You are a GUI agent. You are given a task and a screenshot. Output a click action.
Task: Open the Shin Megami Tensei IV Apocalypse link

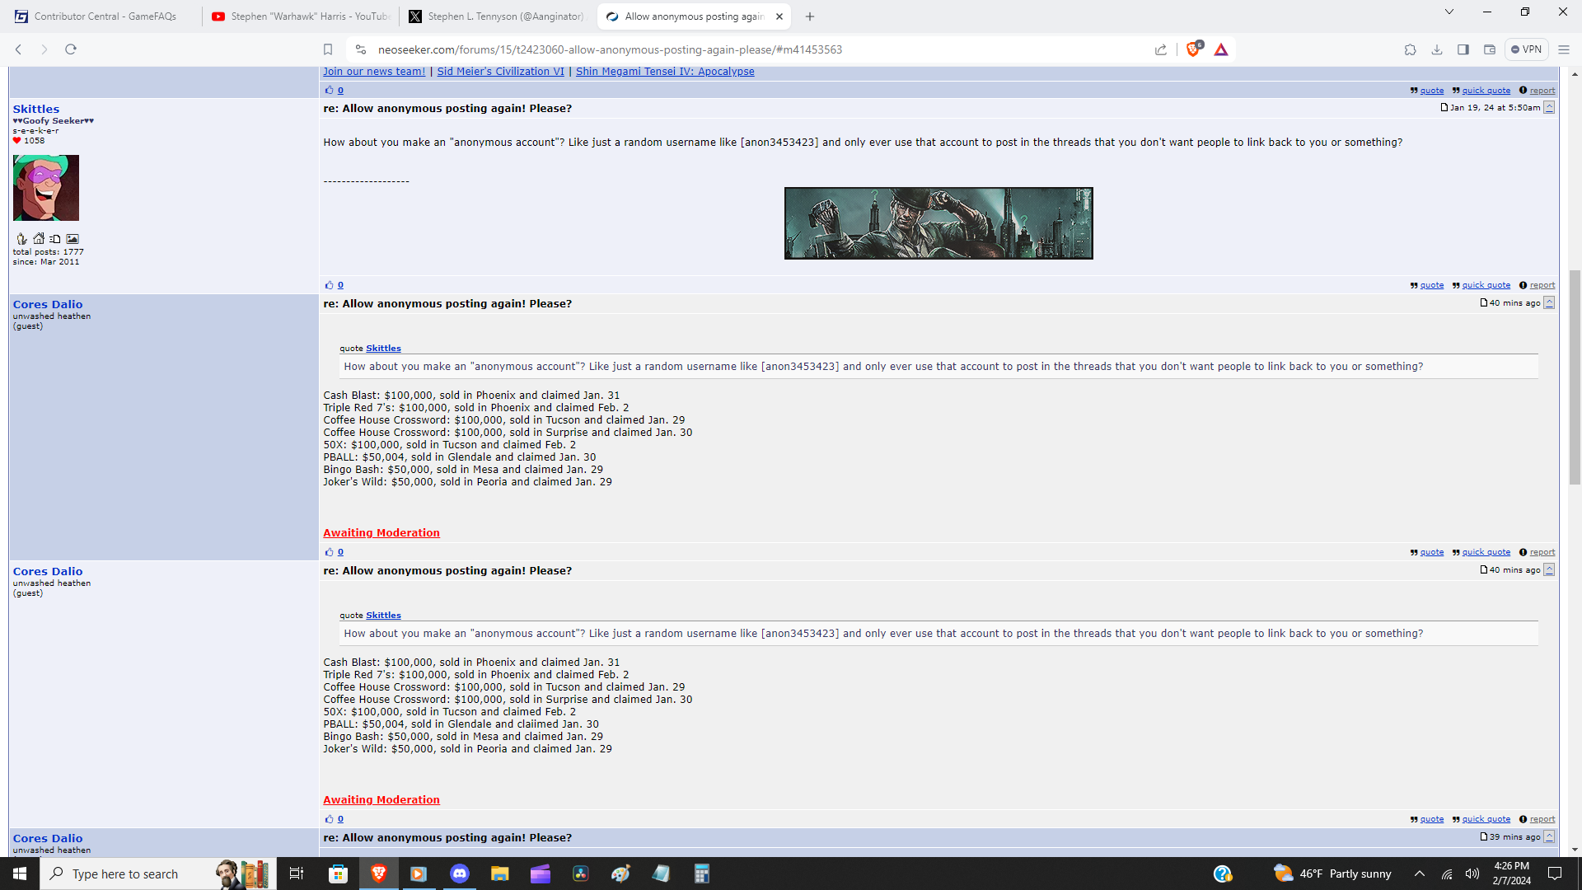click(x=664, y=72)
